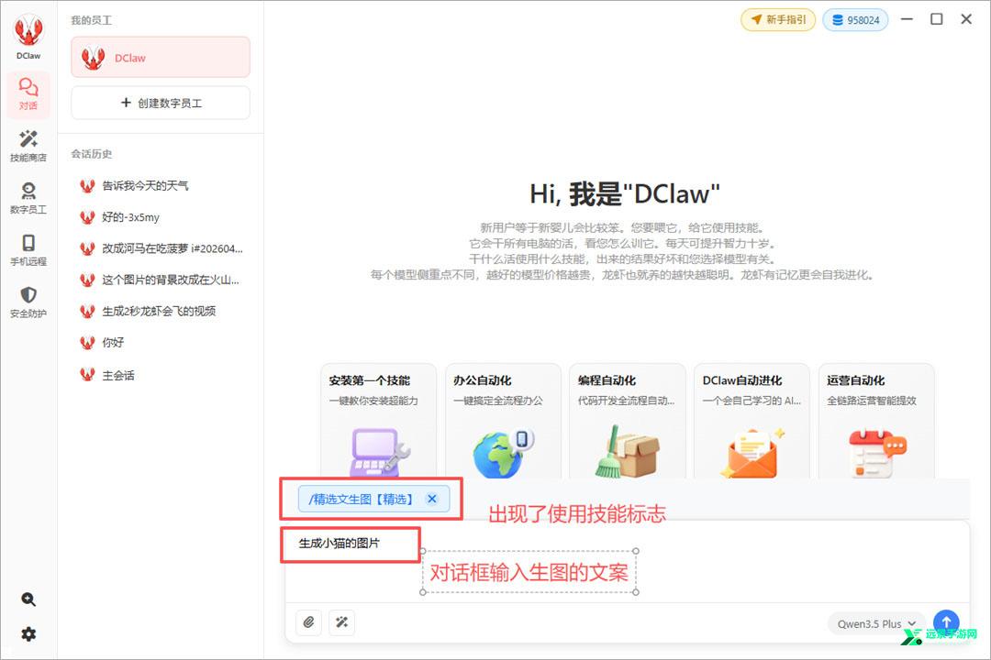Click the Hi, 我是"DClaw" heading
The height and width of the screenshot is (660, 991).
[625, 194]
